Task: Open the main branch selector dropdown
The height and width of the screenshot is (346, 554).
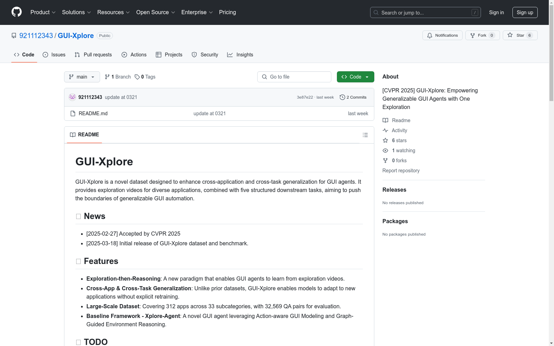Action: (x=82, y=77)
